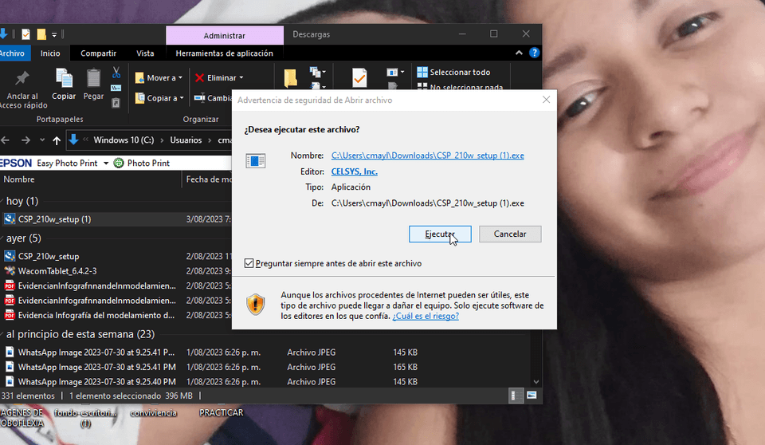Click the WacomTablet installer file icon
Image resolution: width=765 pixels, height=445 pixels.
pyautogui.click(x=10, y=271)
